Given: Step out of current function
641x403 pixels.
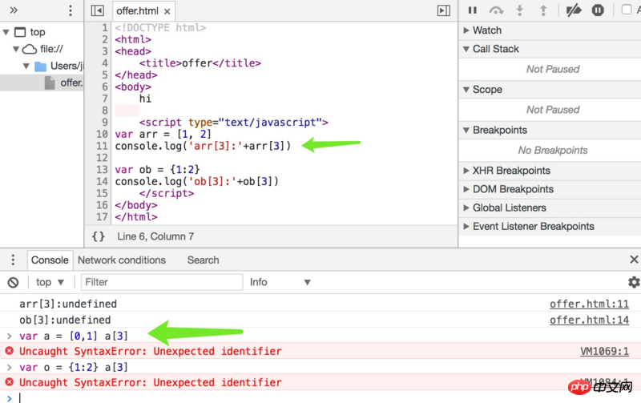Looking at the screenshot, I should (x=543, y=10).
